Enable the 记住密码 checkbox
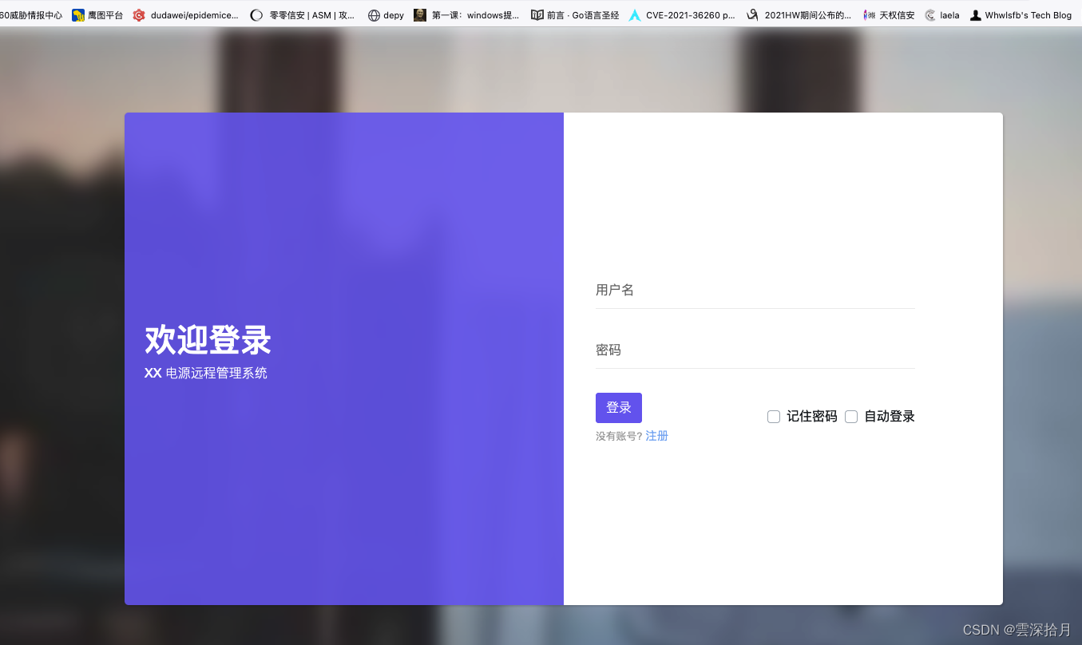 (x=774, y=416)
